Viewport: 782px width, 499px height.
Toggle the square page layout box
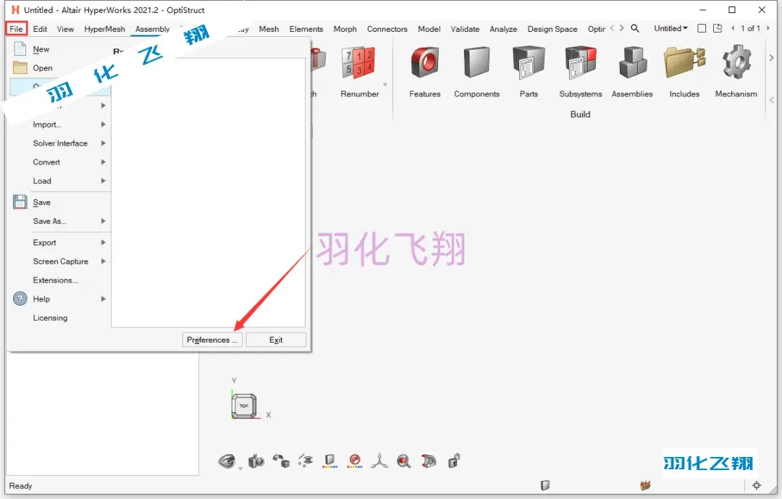(x=702, y=28)
